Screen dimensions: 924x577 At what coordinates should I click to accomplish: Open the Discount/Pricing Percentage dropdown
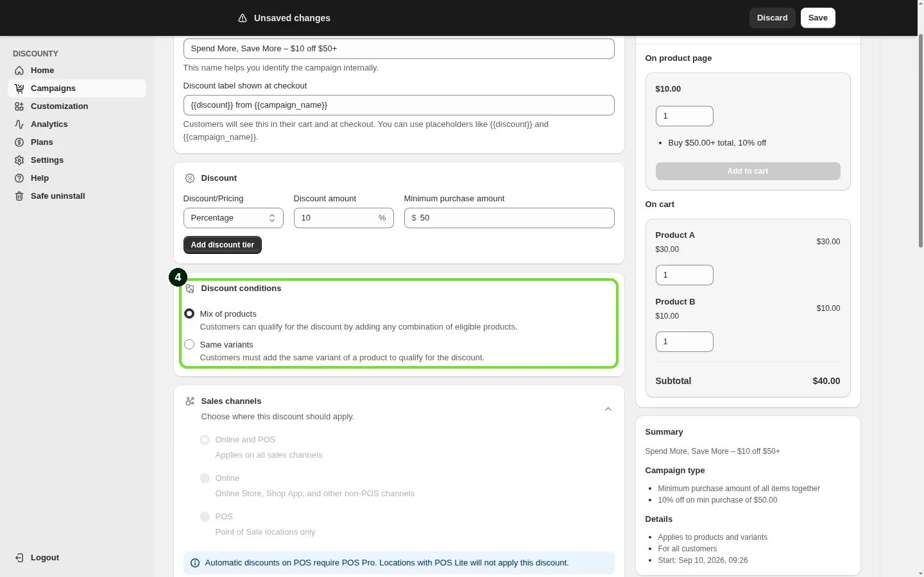pos(234,218)
